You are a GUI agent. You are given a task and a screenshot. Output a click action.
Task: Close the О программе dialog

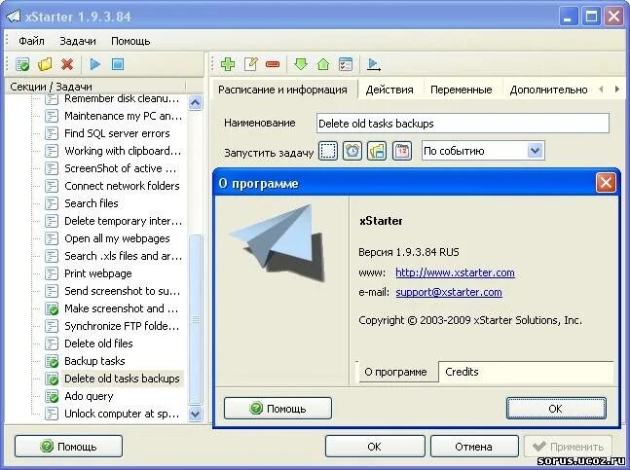606,183
